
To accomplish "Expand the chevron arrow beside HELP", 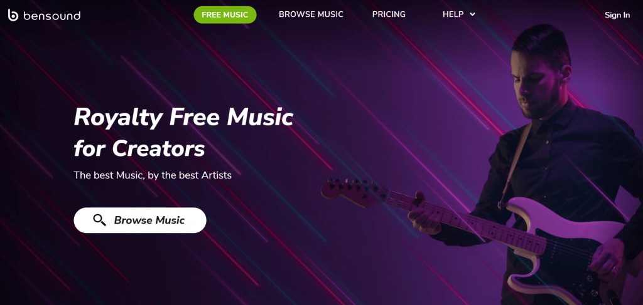I will (472, 14).
